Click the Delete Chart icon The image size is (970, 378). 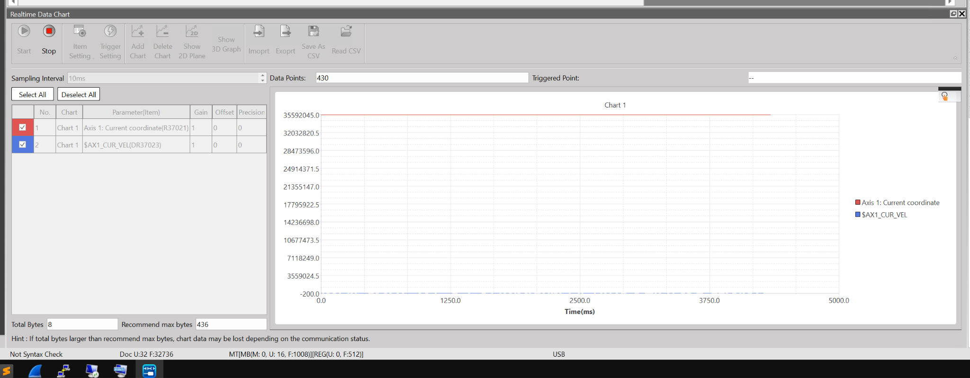(162, 32)
